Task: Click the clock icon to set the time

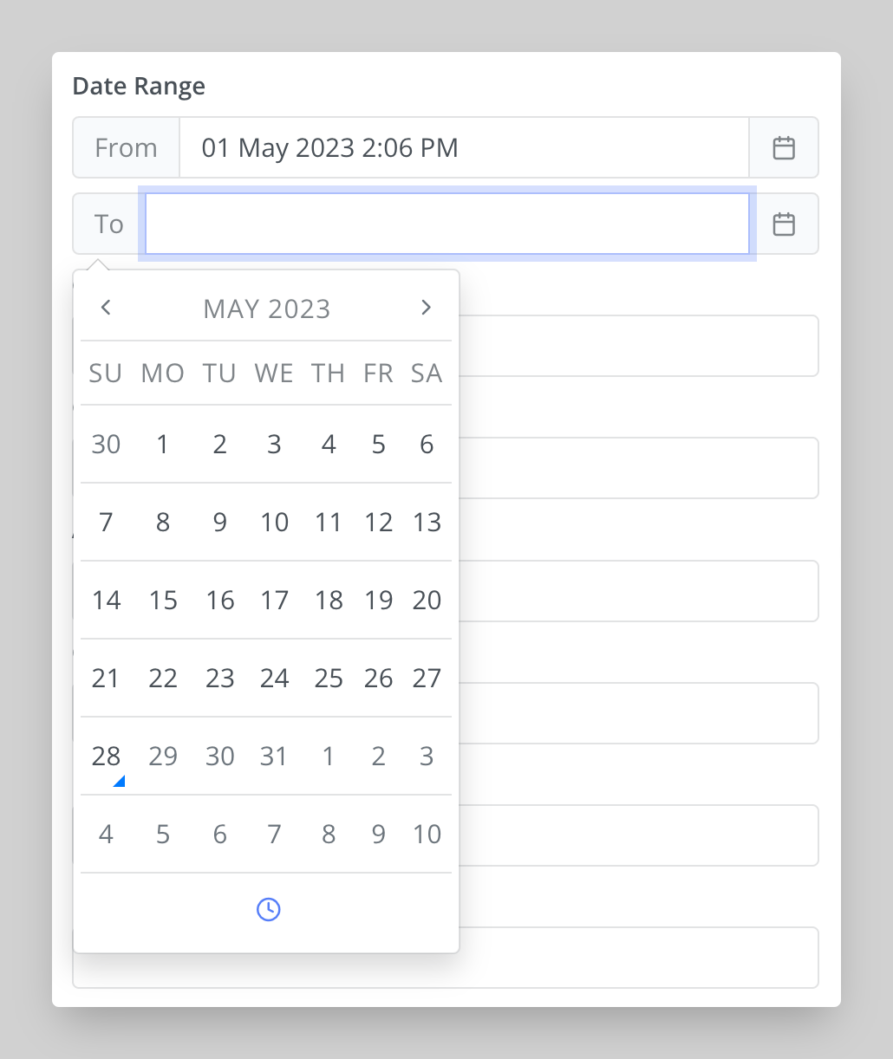Action: [x=267, y=909]
